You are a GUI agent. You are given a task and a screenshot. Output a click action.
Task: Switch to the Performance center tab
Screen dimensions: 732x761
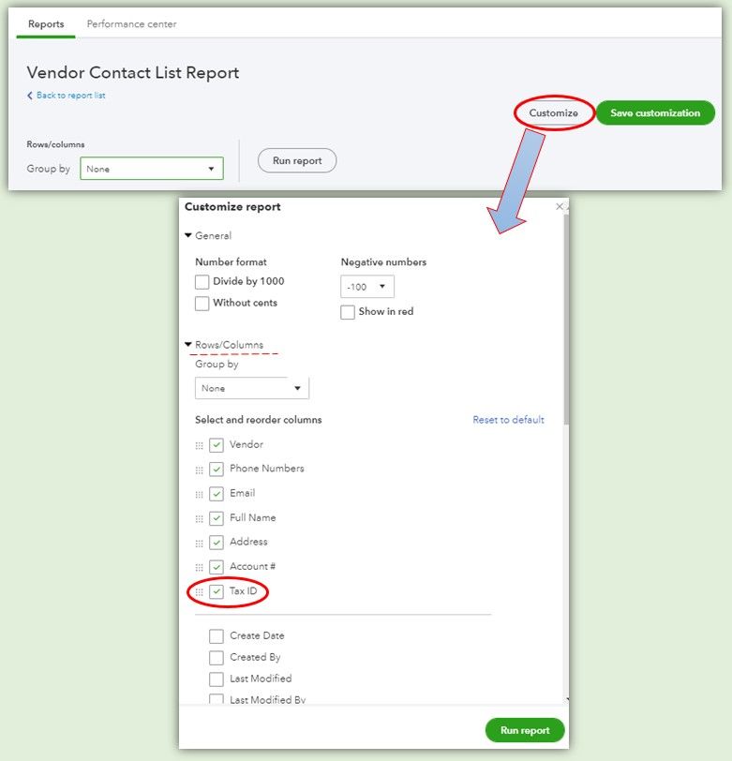tap(131, 23)
